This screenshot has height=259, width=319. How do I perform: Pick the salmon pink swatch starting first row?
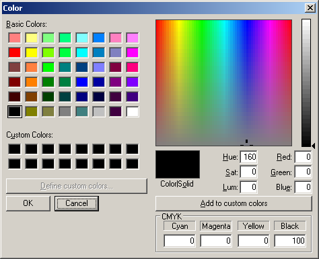[15, 38]
